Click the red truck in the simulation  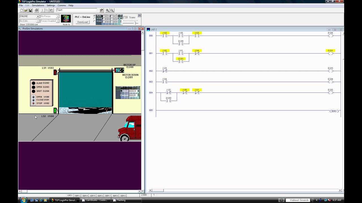tap(130, 128)
